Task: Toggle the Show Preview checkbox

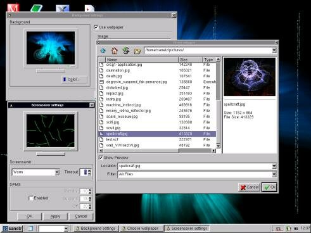Action: [101, 158]
